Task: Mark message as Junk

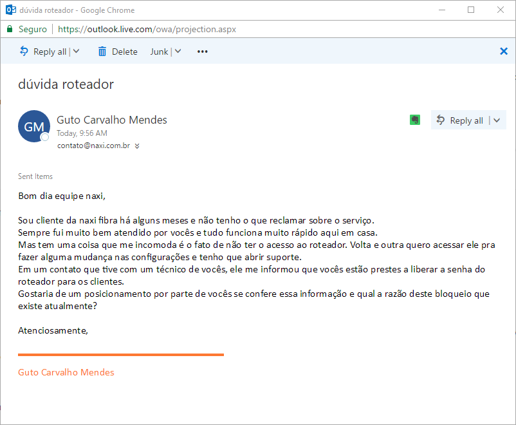Action: pyautogui.click(x=159, y=52)
